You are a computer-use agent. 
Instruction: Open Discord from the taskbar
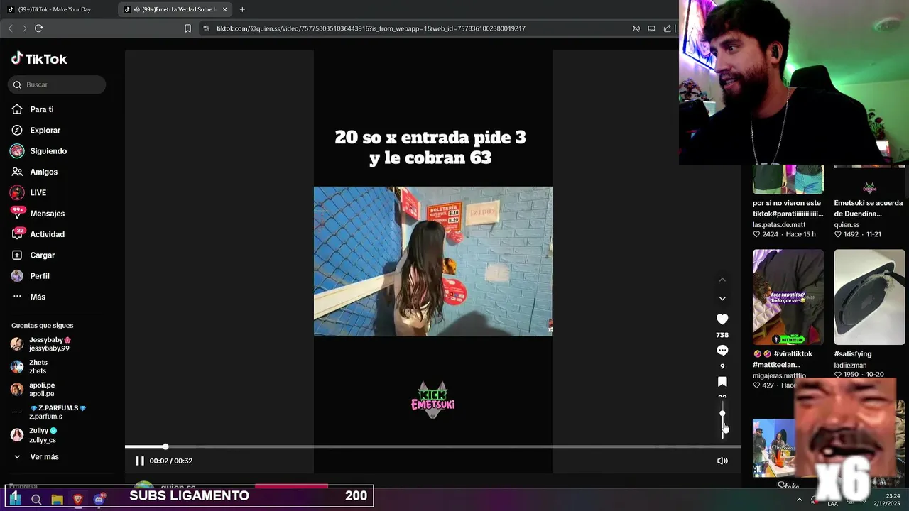coord(99,500)
